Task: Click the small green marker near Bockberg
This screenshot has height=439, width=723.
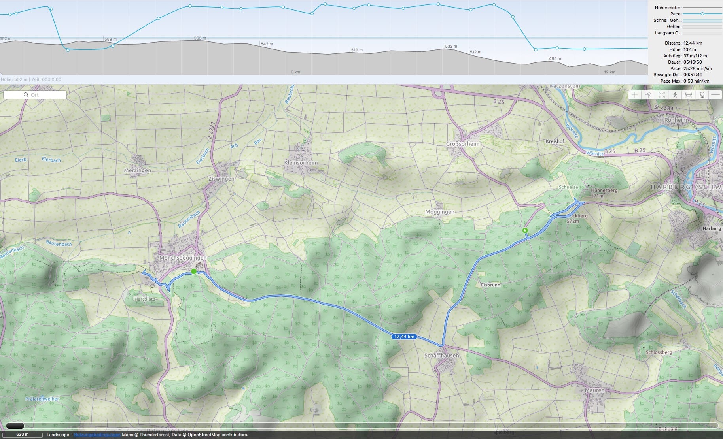Action: pyautogui.click(x=525, y=230)
